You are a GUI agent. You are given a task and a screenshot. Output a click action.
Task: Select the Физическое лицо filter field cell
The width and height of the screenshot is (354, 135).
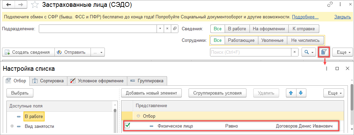pos(175,126)
